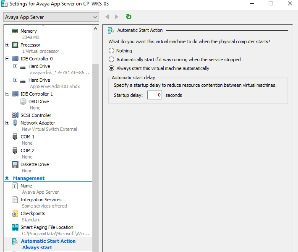Click '1 Virtual processor' text
This screenshot has width=298, height=252.
(41, 51)
